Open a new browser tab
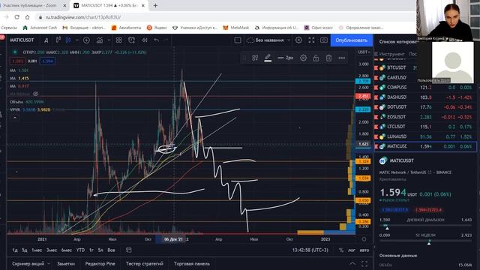The width and height of the screenshot is (480, 270). (155, 5)
